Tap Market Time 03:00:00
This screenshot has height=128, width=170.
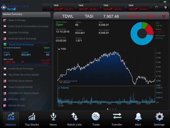click(61, 41)
